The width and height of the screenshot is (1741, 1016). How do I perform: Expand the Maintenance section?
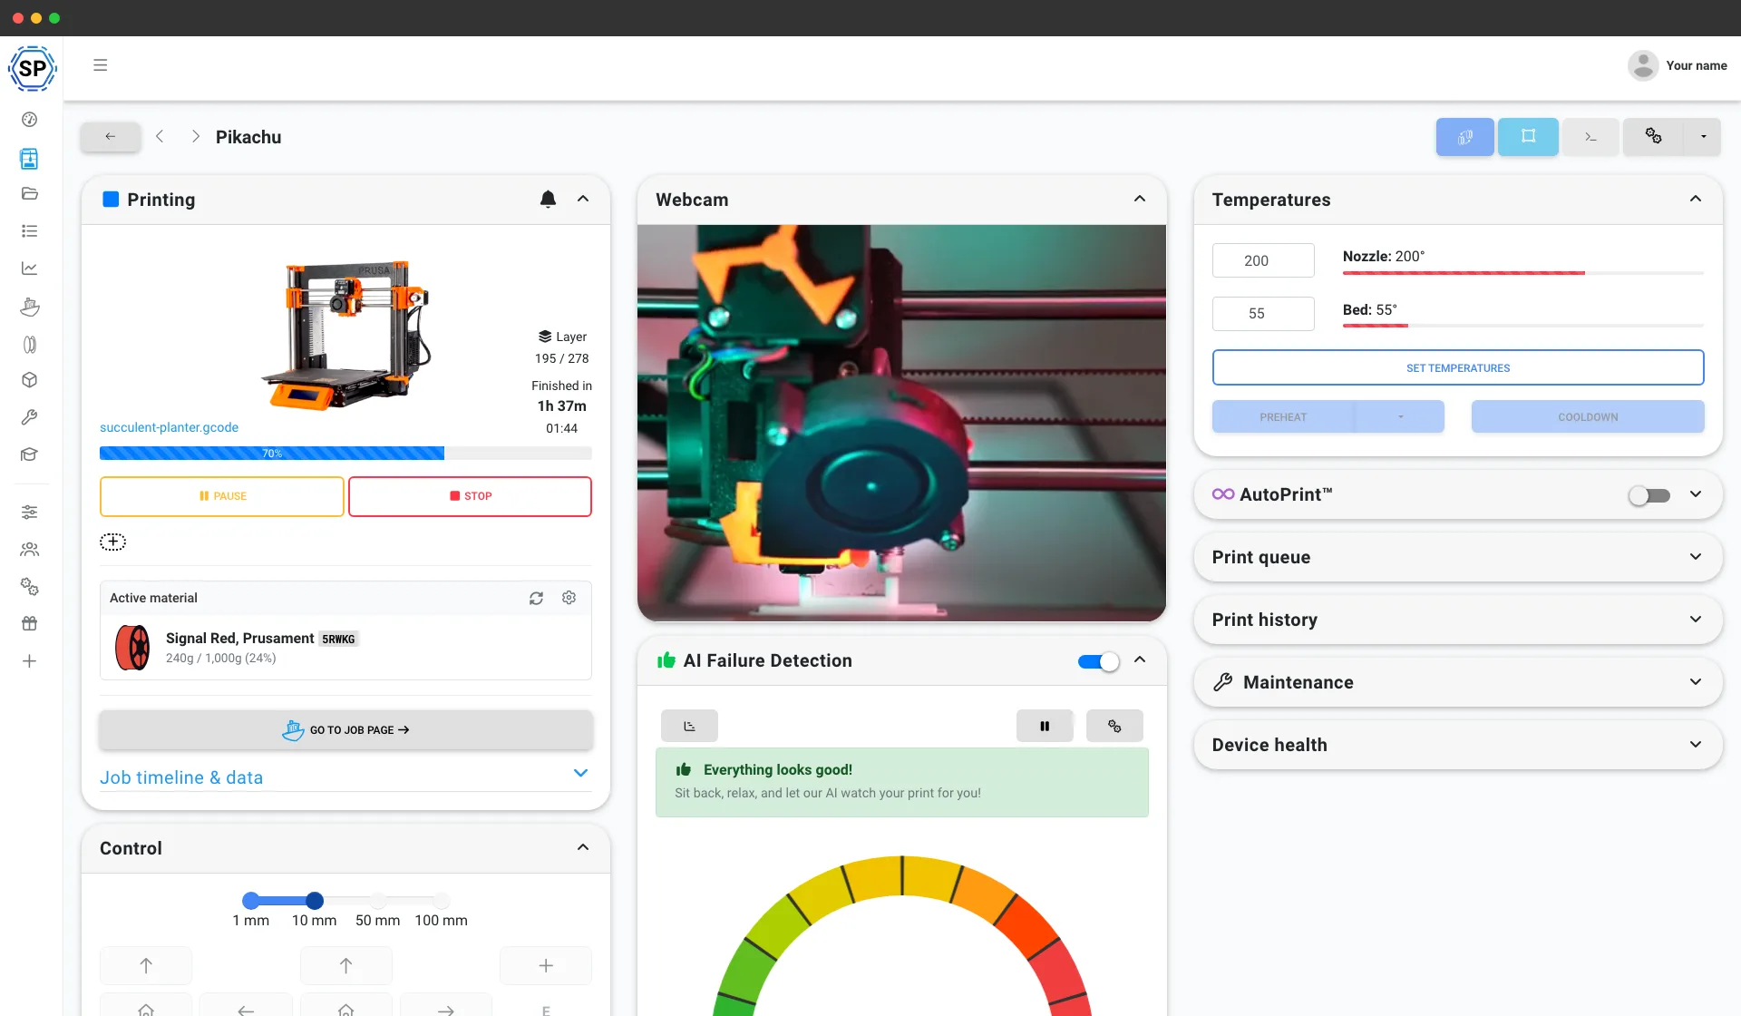point(1696,682)
